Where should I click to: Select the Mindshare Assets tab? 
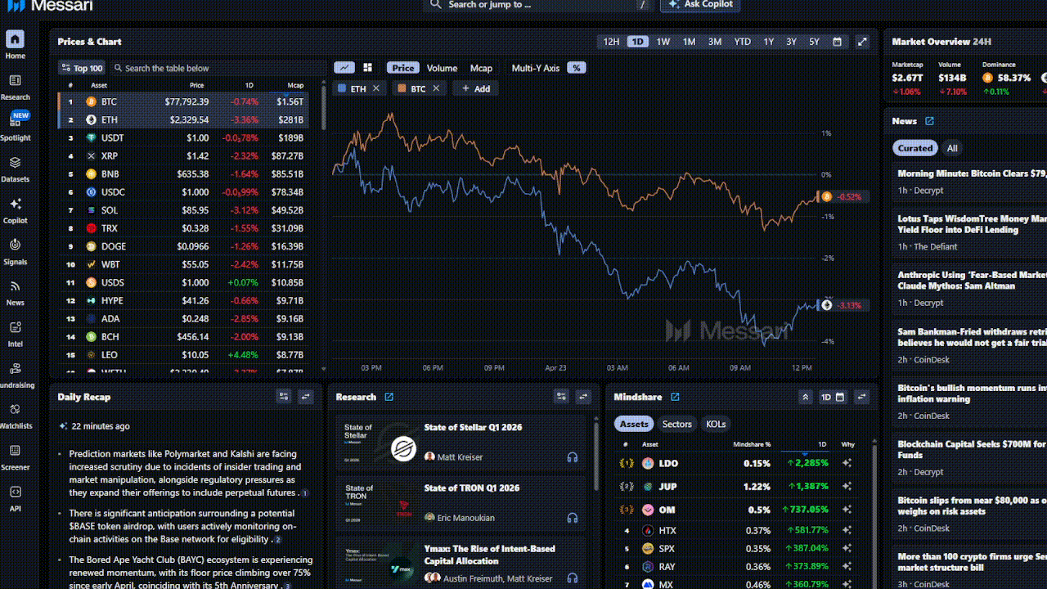point(634,424)
